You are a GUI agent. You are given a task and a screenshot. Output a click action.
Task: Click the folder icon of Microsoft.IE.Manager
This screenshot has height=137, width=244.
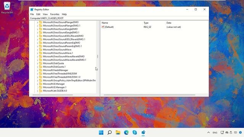(x=41, y=84)
